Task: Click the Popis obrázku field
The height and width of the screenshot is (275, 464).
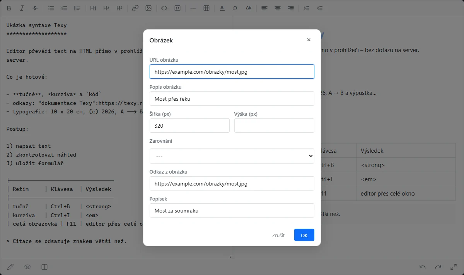Action: pos(232,98)
